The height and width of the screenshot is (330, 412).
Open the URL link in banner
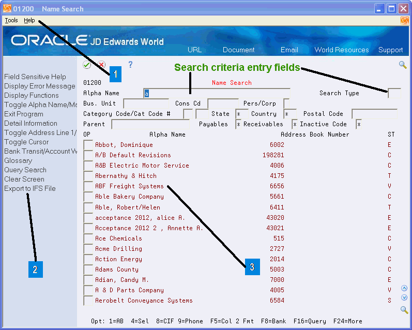coord(194,50)
